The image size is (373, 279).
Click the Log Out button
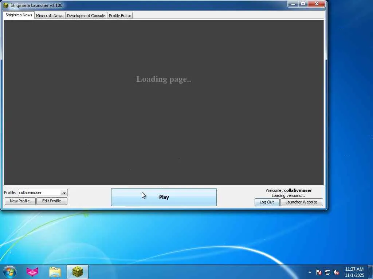tap(267, 202)
